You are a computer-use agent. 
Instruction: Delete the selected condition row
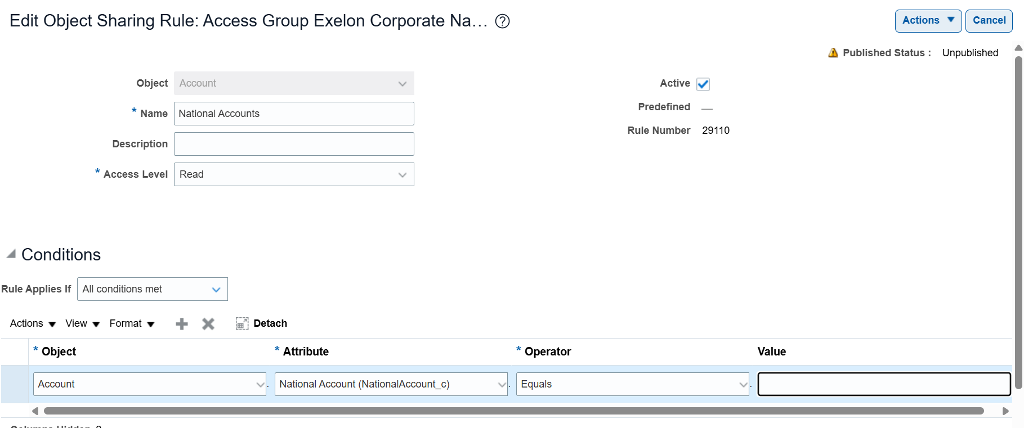point(208,324)
